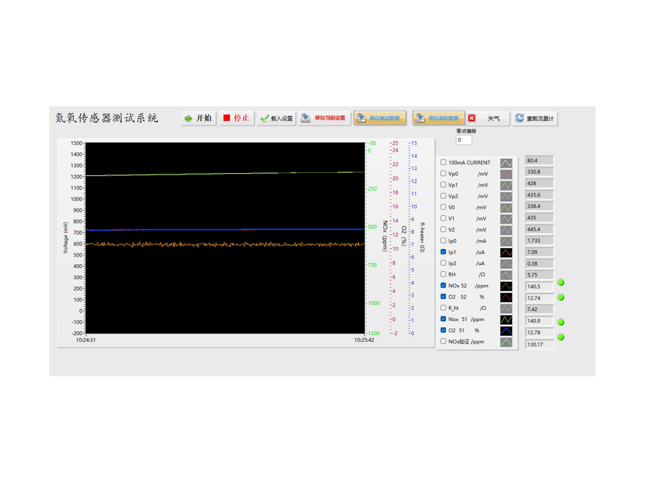This screenshot has width=645, height=483.
Task: Open the Nox 51 plot style swatch
Action: coord(506,320)
